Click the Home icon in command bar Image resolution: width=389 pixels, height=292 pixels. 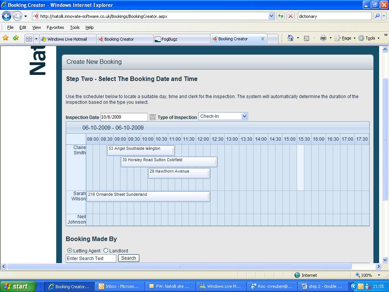(290, 38)
